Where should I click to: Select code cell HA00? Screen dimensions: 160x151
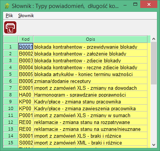(x=26, y=95)
